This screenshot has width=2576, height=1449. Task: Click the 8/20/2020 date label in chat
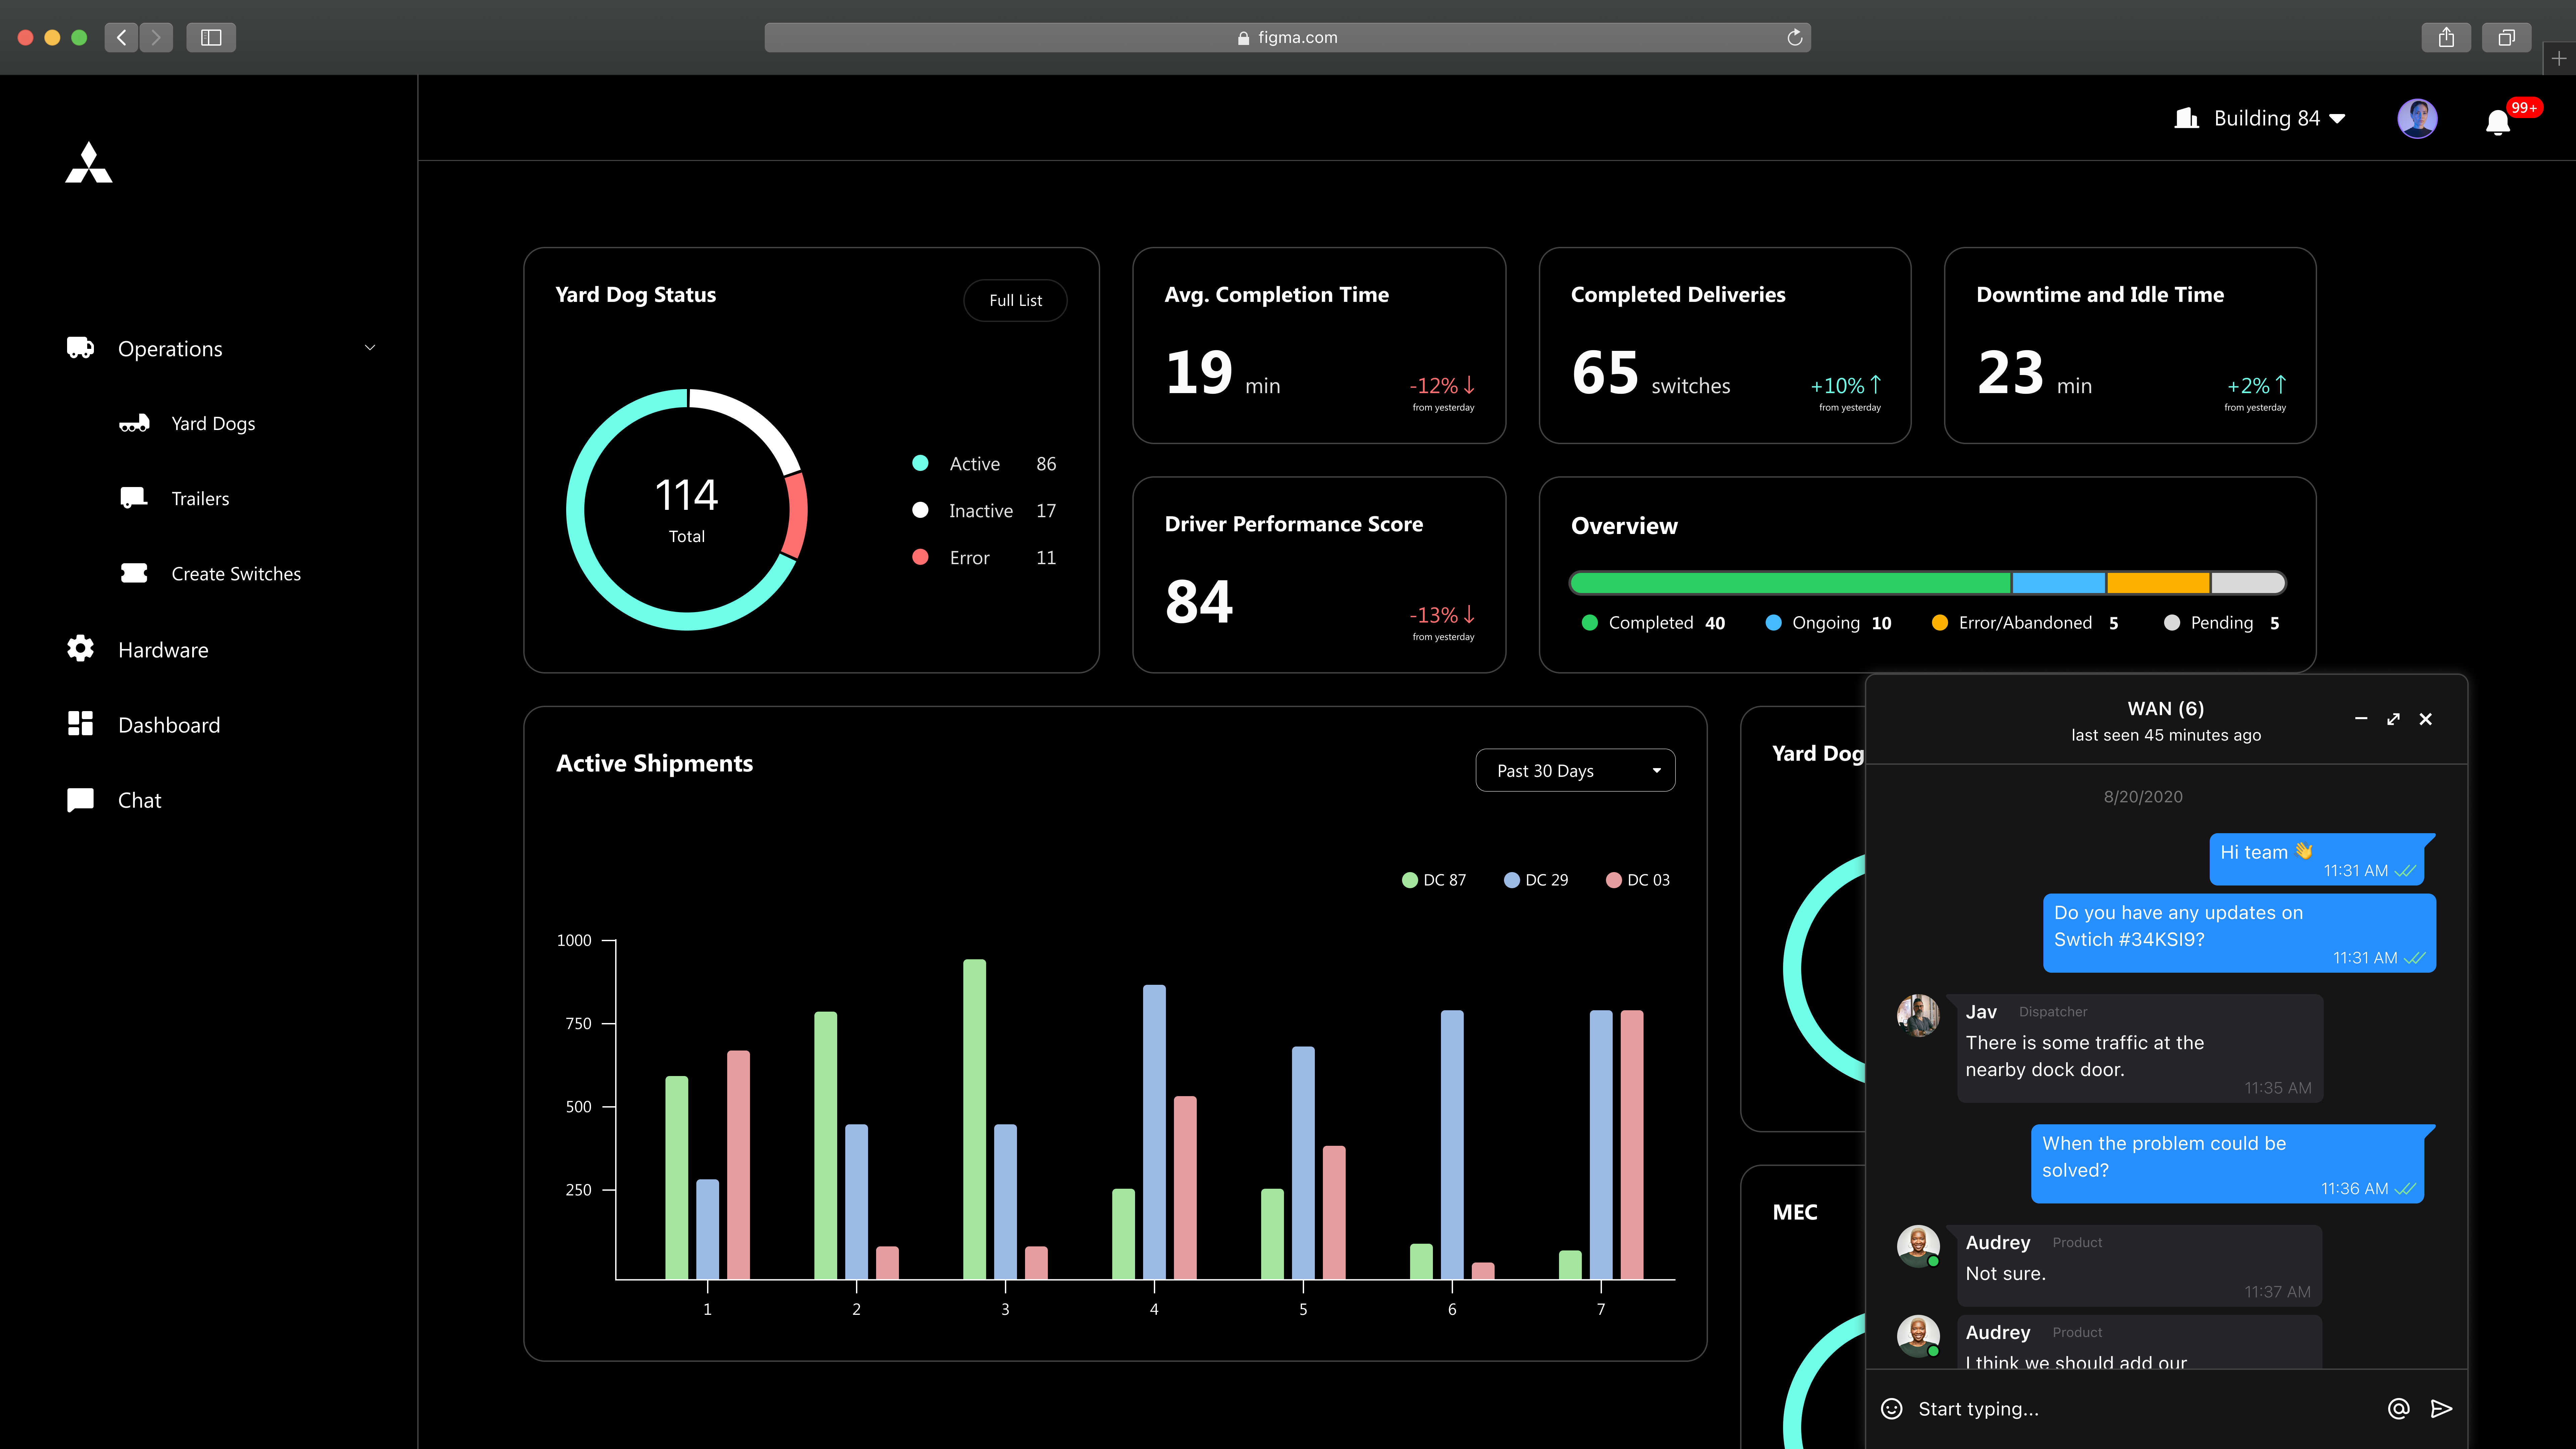(2143, 797)
